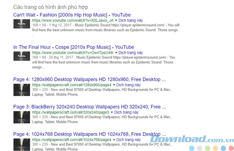Click "Dịch trang này" for 320x240 page3 result
234x151 pixels.
126,112
